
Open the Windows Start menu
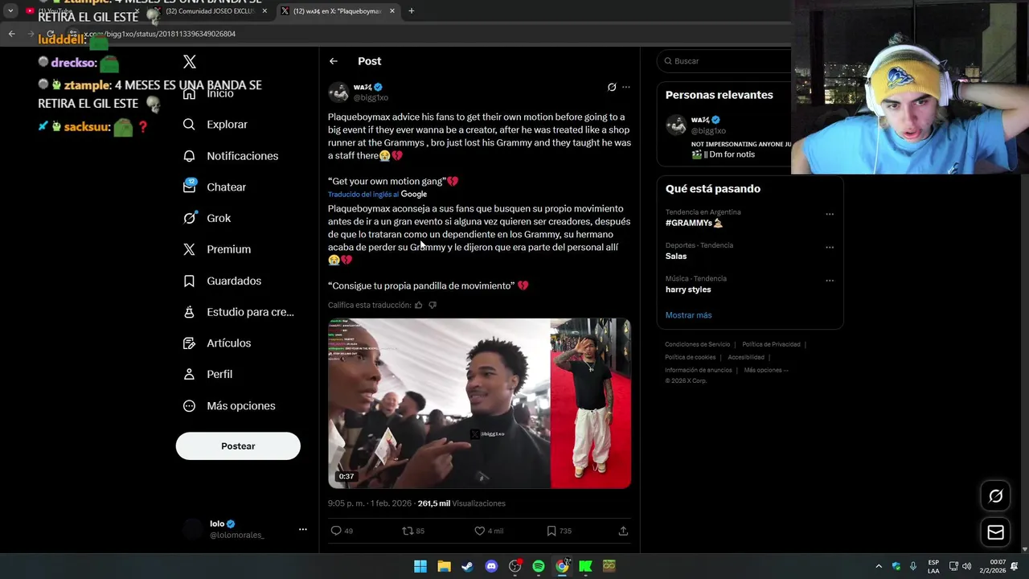420,566
